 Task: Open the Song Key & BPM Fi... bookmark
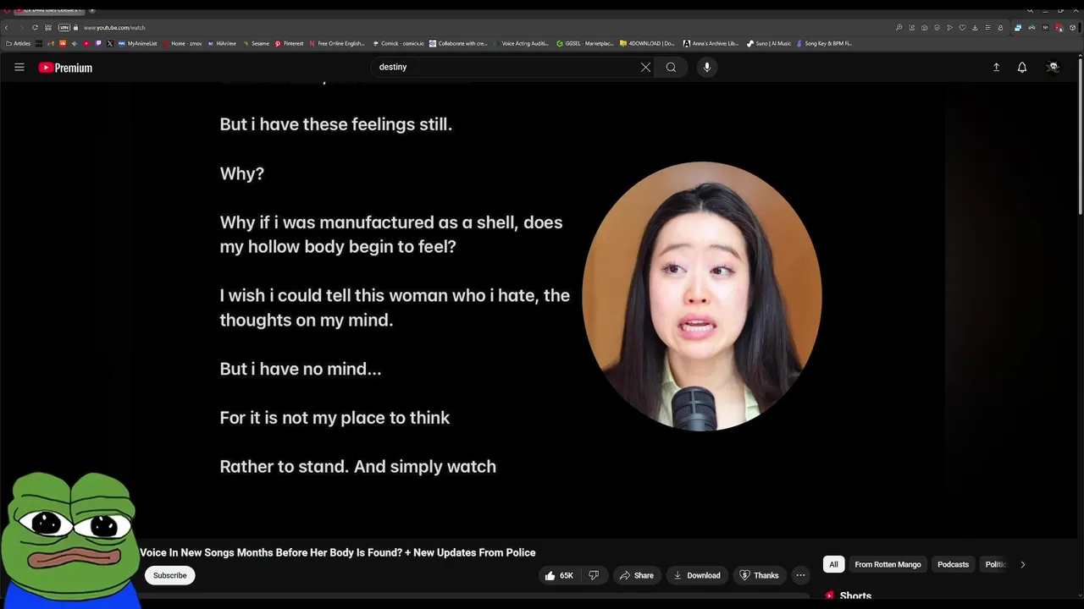click(824, 43)
